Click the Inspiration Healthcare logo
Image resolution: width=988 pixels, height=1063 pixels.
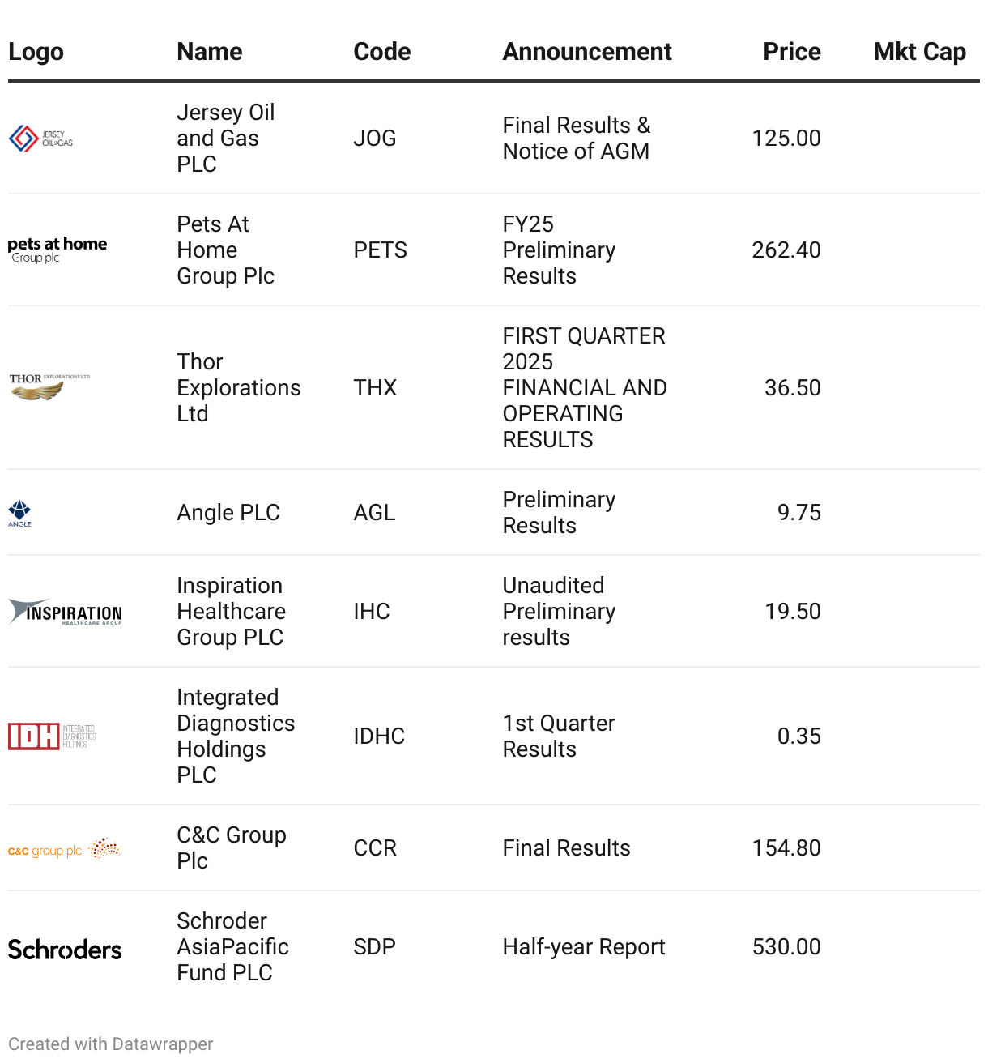click(x=66, y=612)
